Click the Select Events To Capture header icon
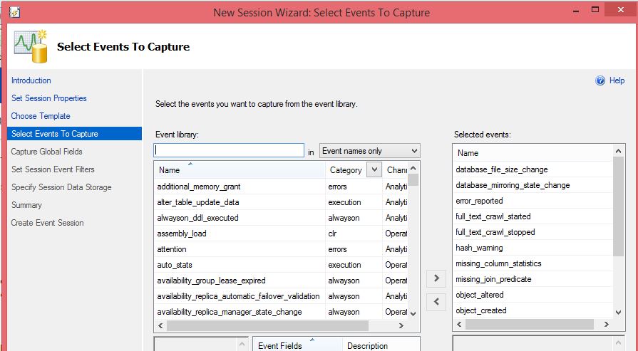638x351 pixels. click(x=30, y=47)
